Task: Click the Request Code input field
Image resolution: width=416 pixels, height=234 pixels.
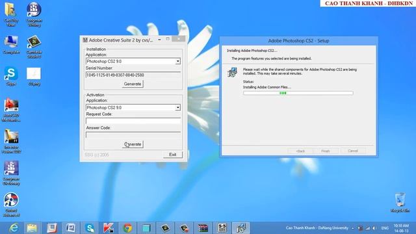Action: (x=133, y=121)
